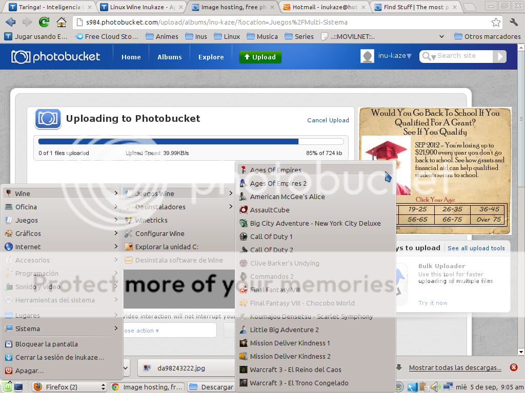Launch Ages Of Empires from Wine games

[315, 170]
